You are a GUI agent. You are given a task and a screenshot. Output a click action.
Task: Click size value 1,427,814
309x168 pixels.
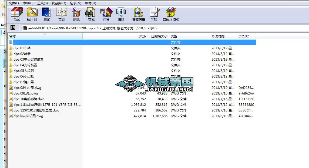[x=138, y=116]
